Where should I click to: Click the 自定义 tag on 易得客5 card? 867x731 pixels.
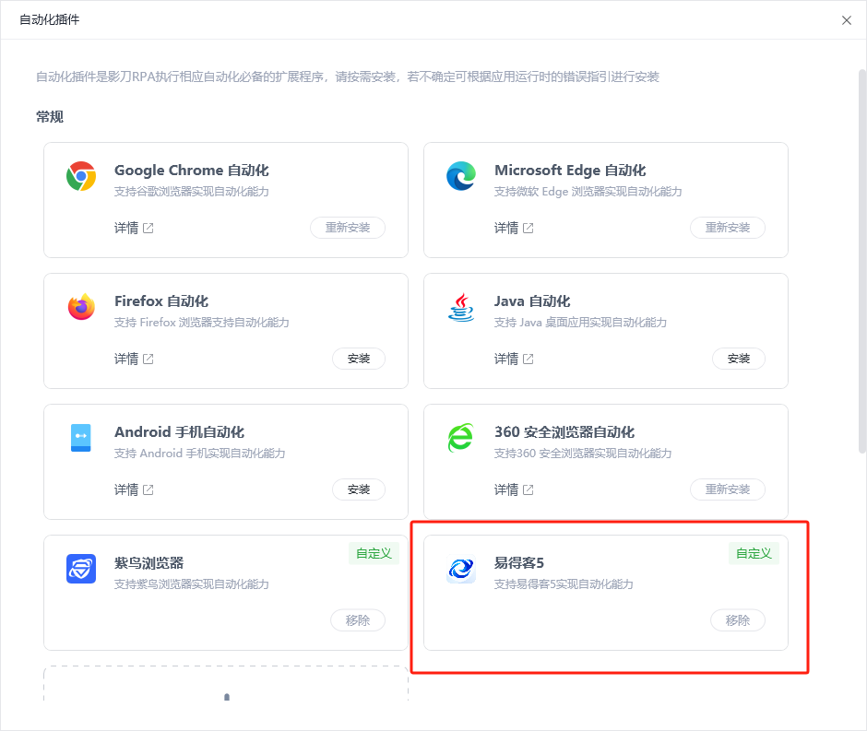click(754, 554)
